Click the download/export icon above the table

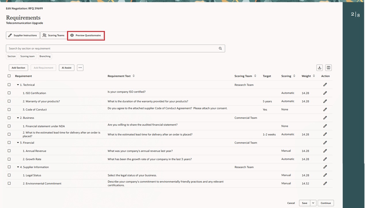click(319, 68)
